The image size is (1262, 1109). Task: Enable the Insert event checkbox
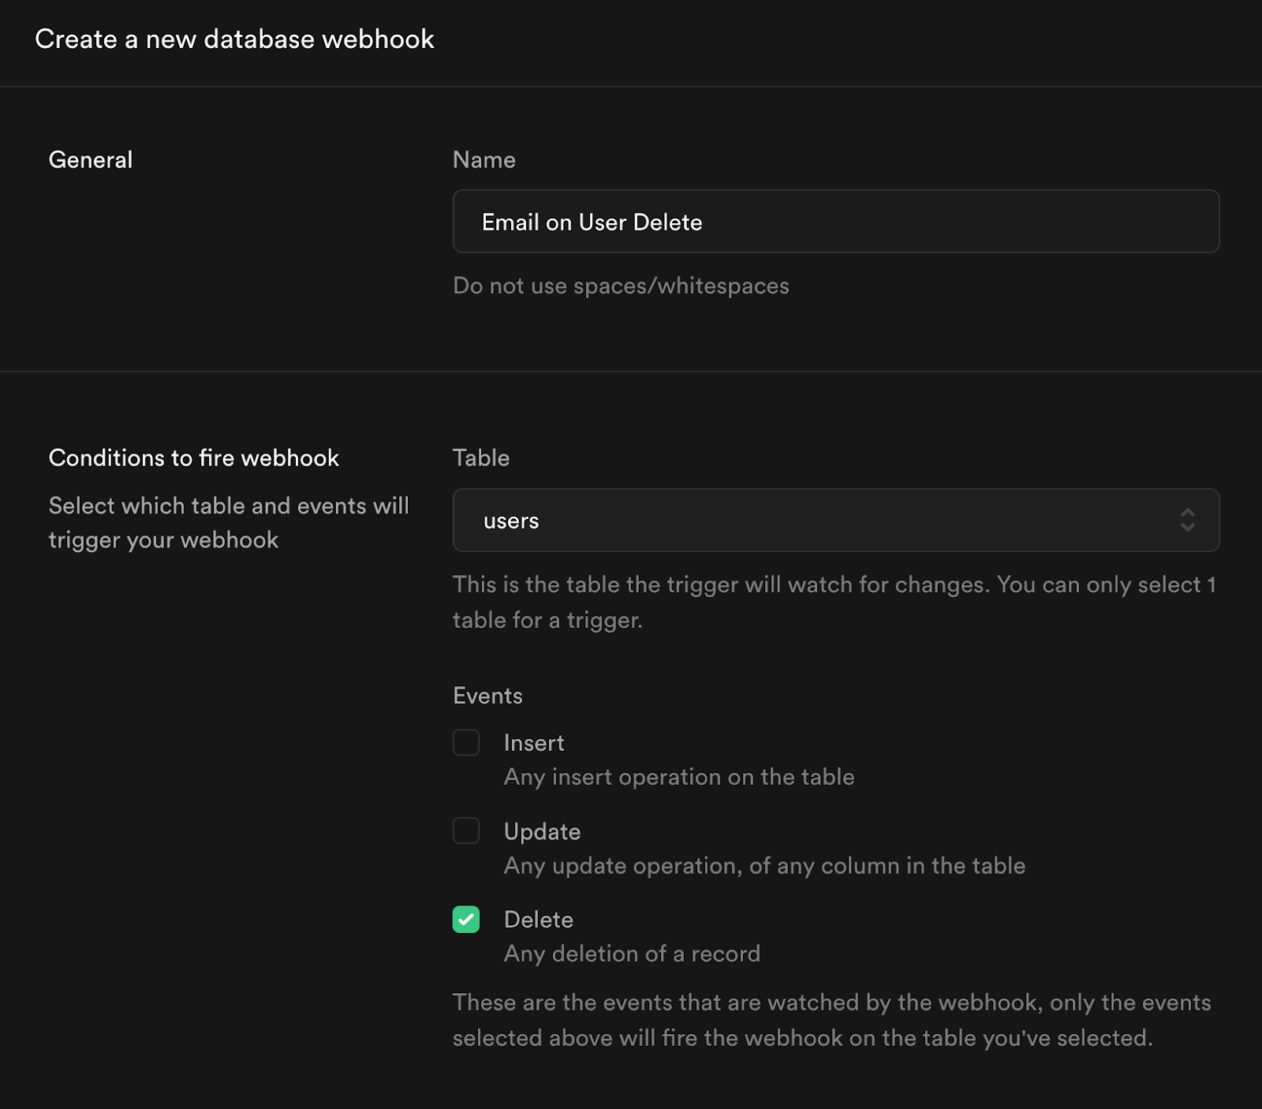point(466,743)
